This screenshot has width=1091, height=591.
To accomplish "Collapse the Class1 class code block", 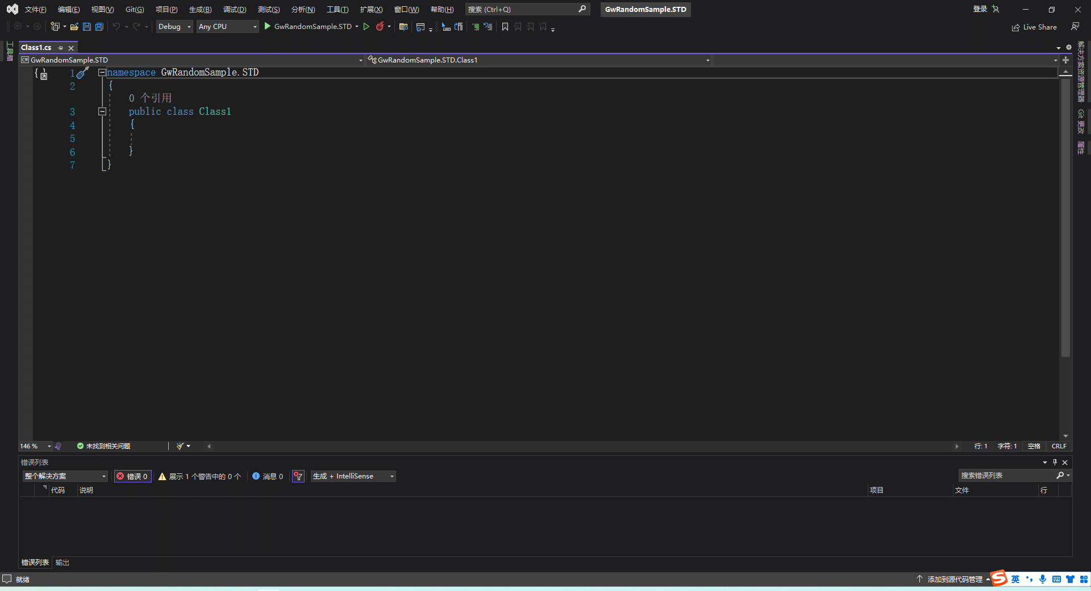I will click(102, 112).
